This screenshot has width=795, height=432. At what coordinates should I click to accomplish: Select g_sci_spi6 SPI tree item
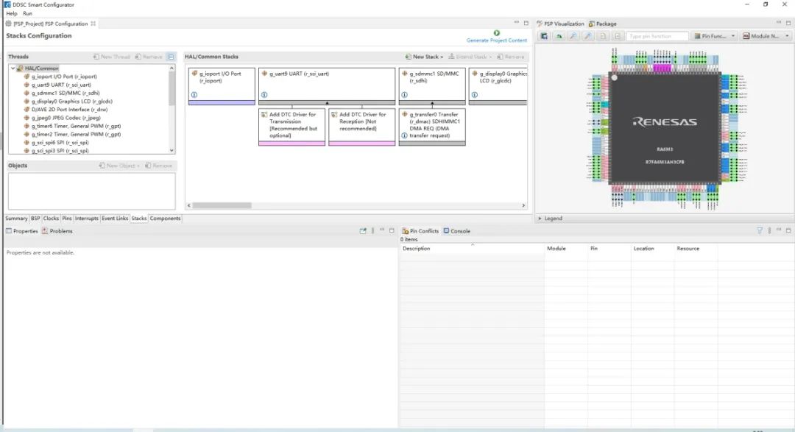pyautogui.click(x=60, y=143)
